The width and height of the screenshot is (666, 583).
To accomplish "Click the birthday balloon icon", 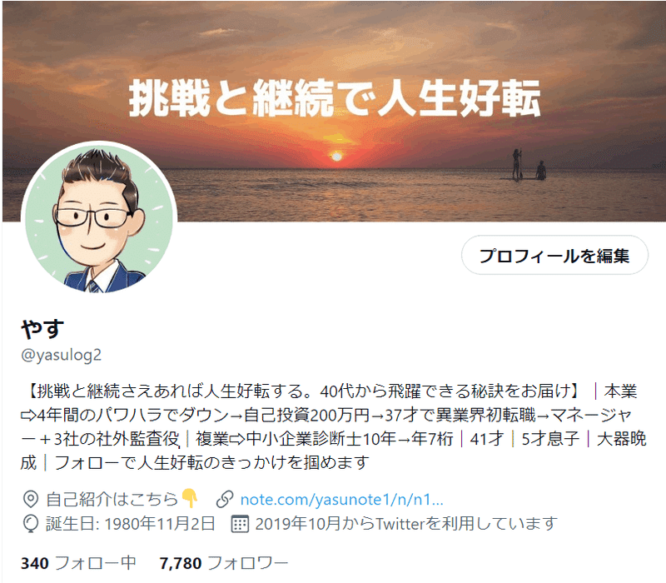I will pos(30,524).
